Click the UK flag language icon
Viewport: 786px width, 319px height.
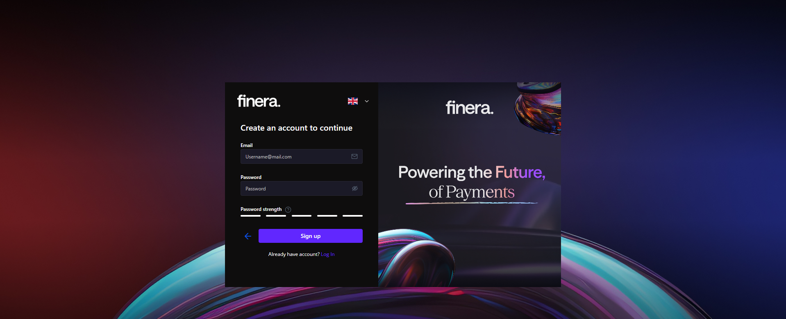tap(353, 101)
